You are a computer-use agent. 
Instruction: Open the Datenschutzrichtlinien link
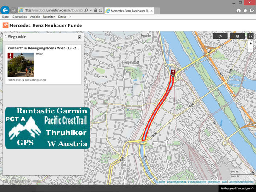[x=241, y=182]
